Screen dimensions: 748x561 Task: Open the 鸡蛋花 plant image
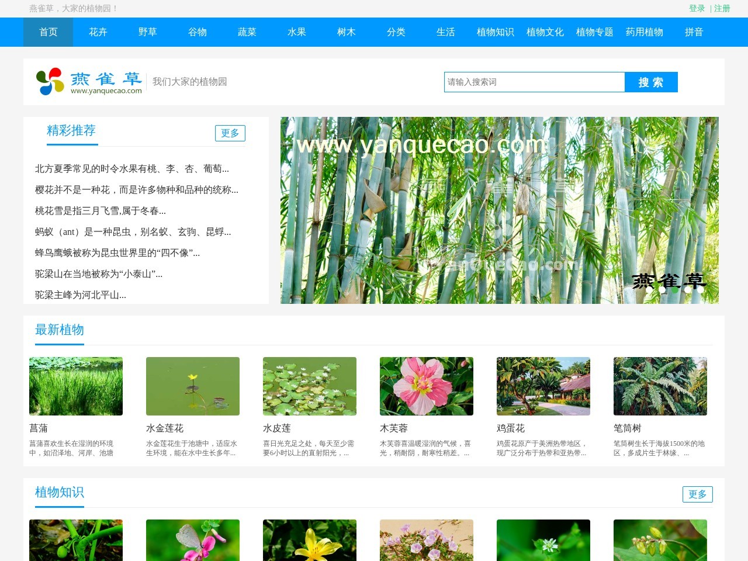pos(543,386)
